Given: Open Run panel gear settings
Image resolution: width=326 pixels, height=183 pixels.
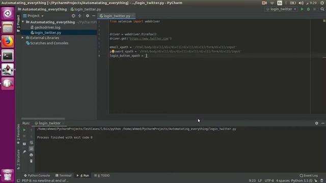Looking at the screenshot, I should pos(316,123).
